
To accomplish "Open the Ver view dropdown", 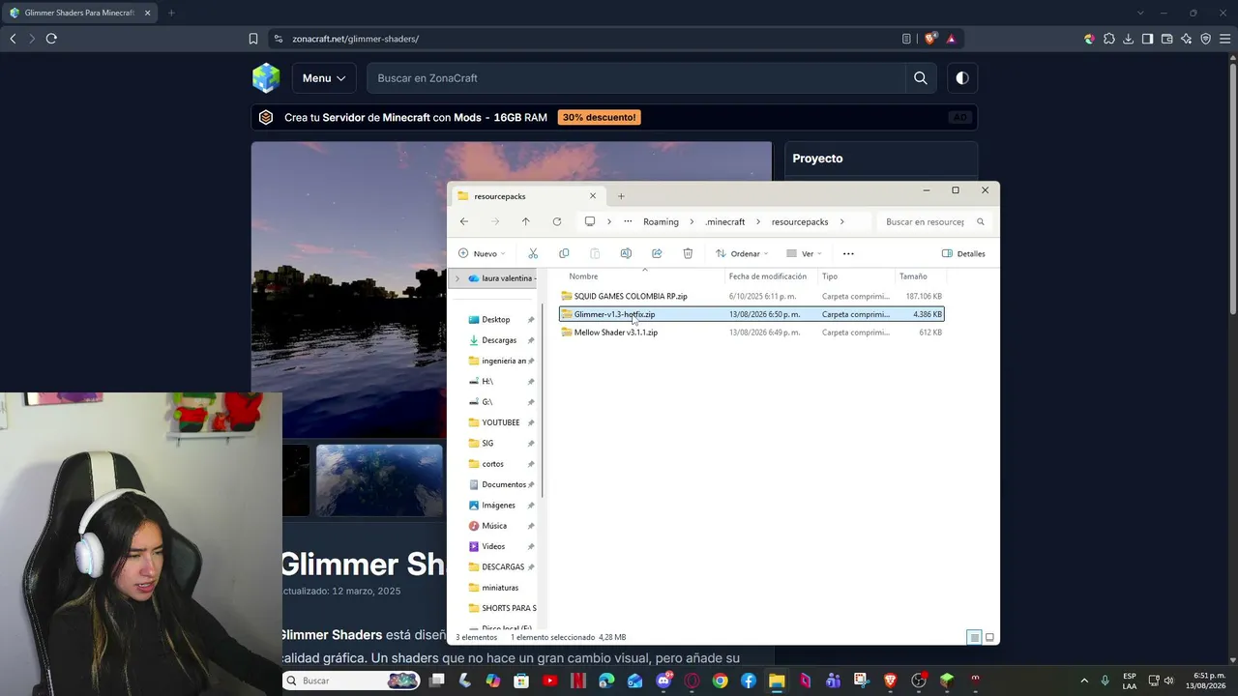I will pos(804,253).
